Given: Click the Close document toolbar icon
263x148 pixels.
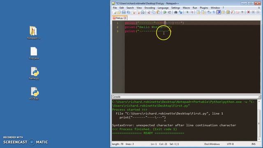Looking at the screenshot, I should (134, 12).
